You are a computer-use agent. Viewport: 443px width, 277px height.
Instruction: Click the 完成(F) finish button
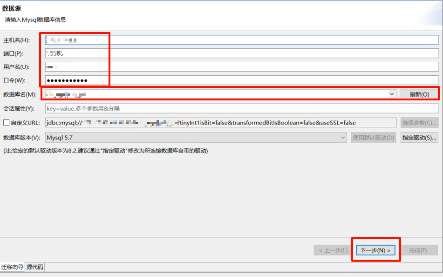418,251
